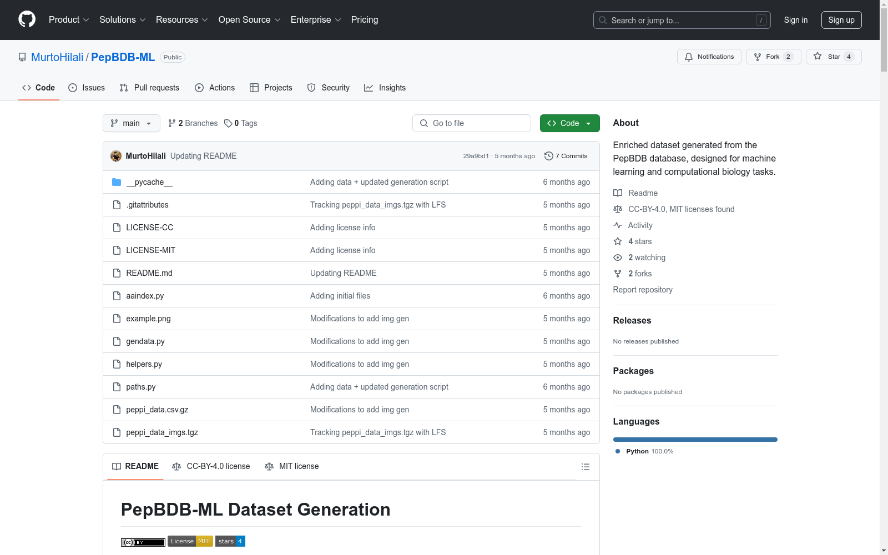Screen dimensions: 888x555
Task: Click the file icon beside README.md
Action: (117, 273)
